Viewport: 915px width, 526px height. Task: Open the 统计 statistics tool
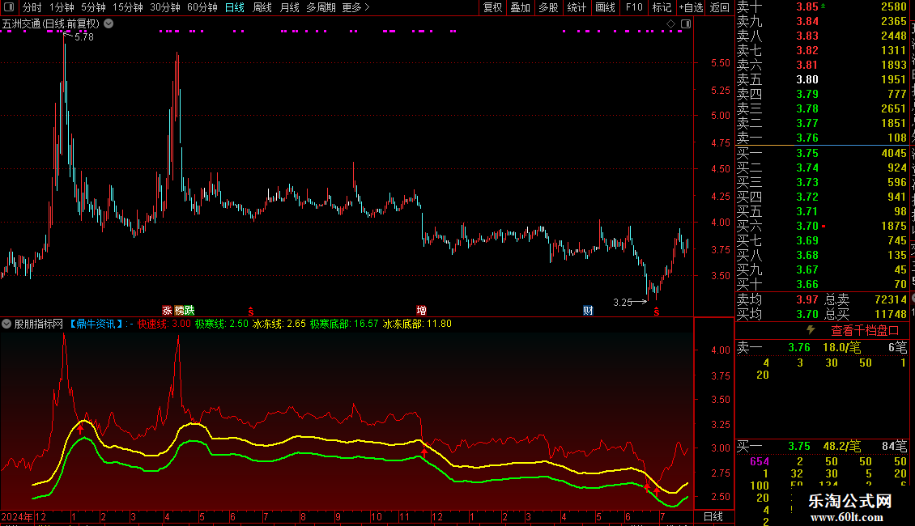pos(577,7)
